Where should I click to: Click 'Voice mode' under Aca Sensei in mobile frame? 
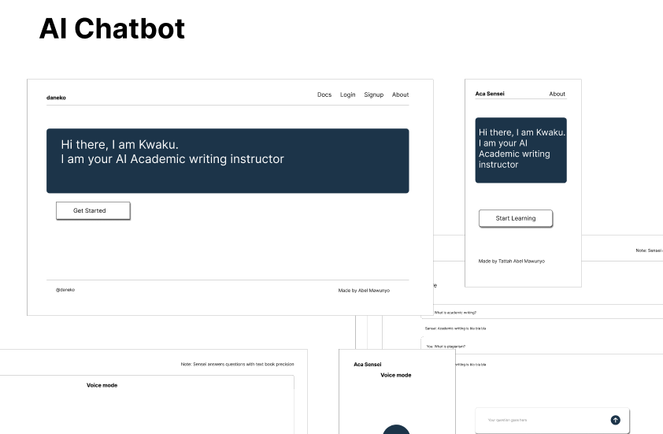click(396, 375)
